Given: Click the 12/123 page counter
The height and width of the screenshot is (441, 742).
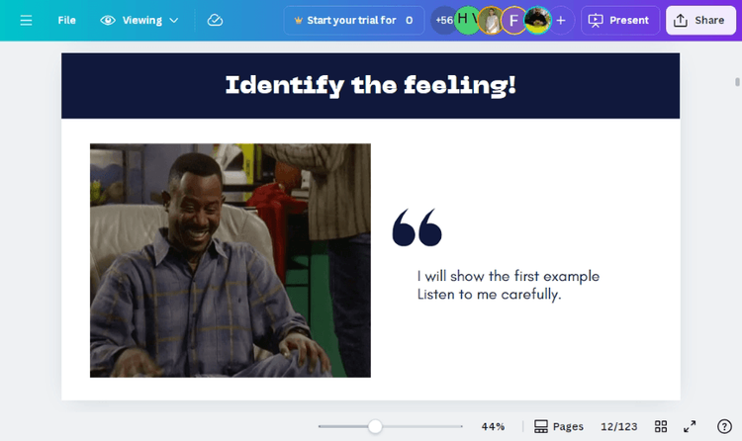Looking at the screenshot, I should tap(619, 426).
